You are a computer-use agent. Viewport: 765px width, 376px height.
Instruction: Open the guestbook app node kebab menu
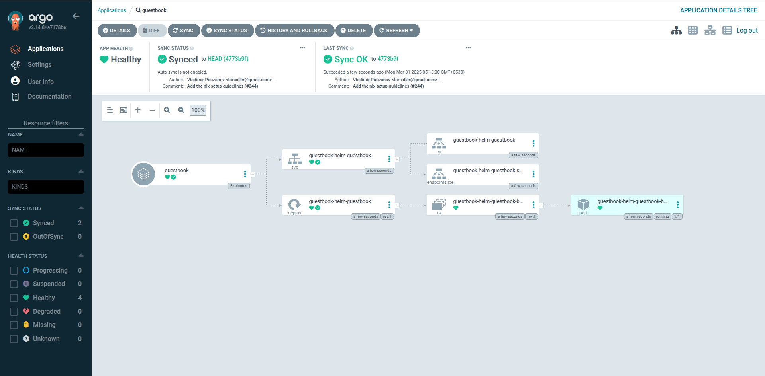(245, 174)
